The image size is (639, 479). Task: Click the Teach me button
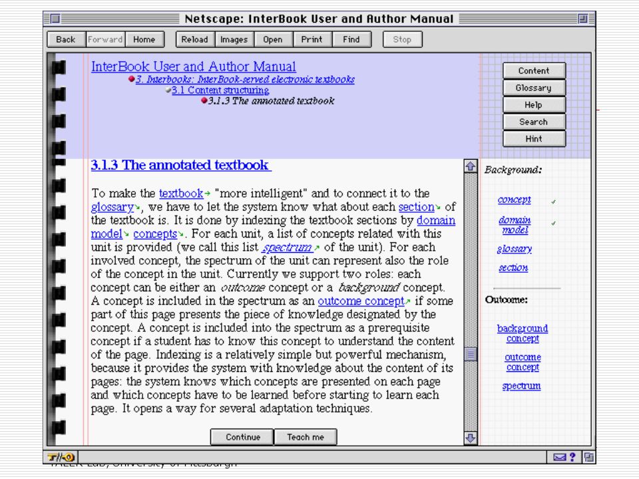[306, 437]
